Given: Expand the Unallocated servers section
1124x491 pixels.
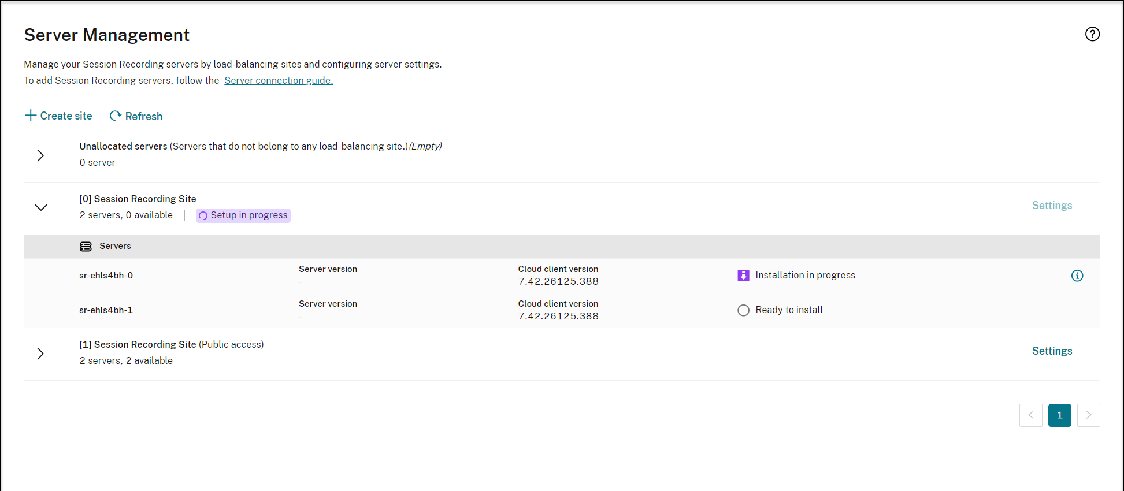Looking at the screenshot, I should pos(40,155).
